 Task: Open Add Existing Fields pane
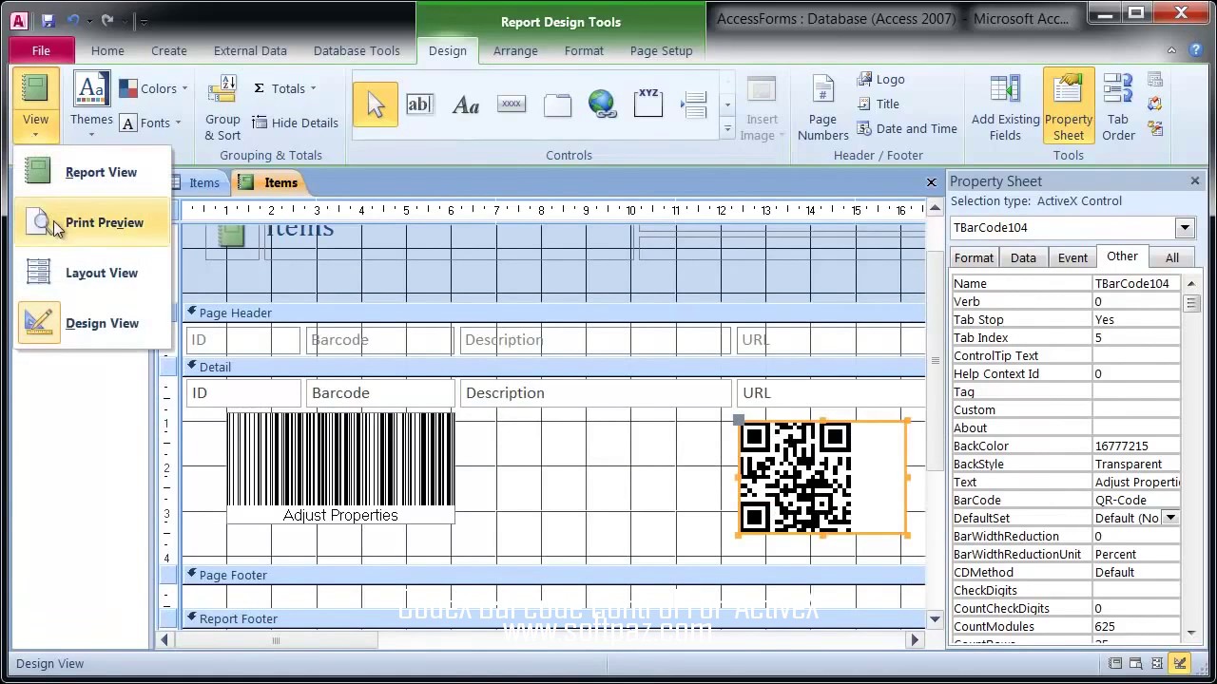1005,108
